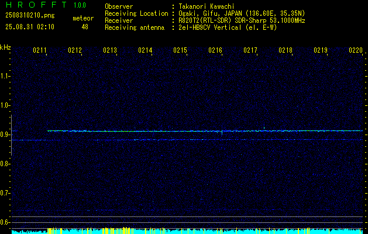Select observer name Takanori Kawachi

pyautogui.click(x=207, y=6)
